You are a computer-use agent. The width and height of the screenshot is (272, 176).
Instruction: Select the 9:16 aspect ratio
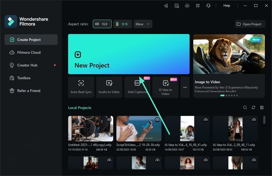(122, 24)
